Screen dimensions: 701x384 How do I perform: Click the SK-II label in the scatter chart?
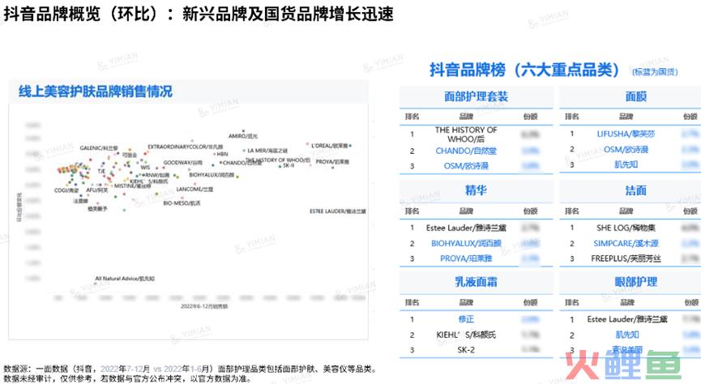[x=289, y=165]
